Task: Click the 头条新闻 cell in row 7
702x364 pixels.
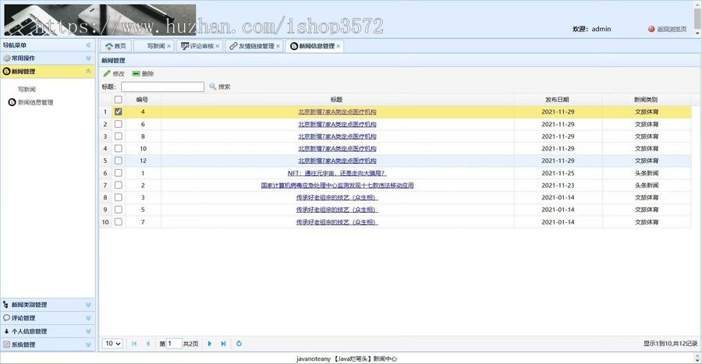Action: (x=647, y=186)
